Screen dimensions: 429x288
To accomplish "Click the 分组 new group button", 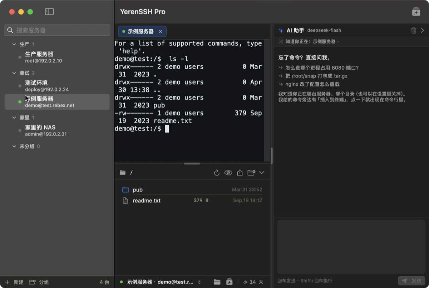I will coord(39,282).
